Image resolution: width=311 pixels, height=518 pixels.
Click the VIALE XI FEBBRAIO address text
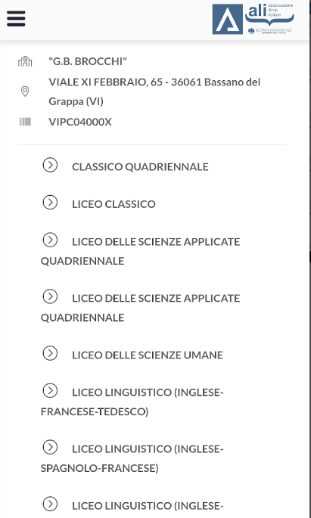154,92
